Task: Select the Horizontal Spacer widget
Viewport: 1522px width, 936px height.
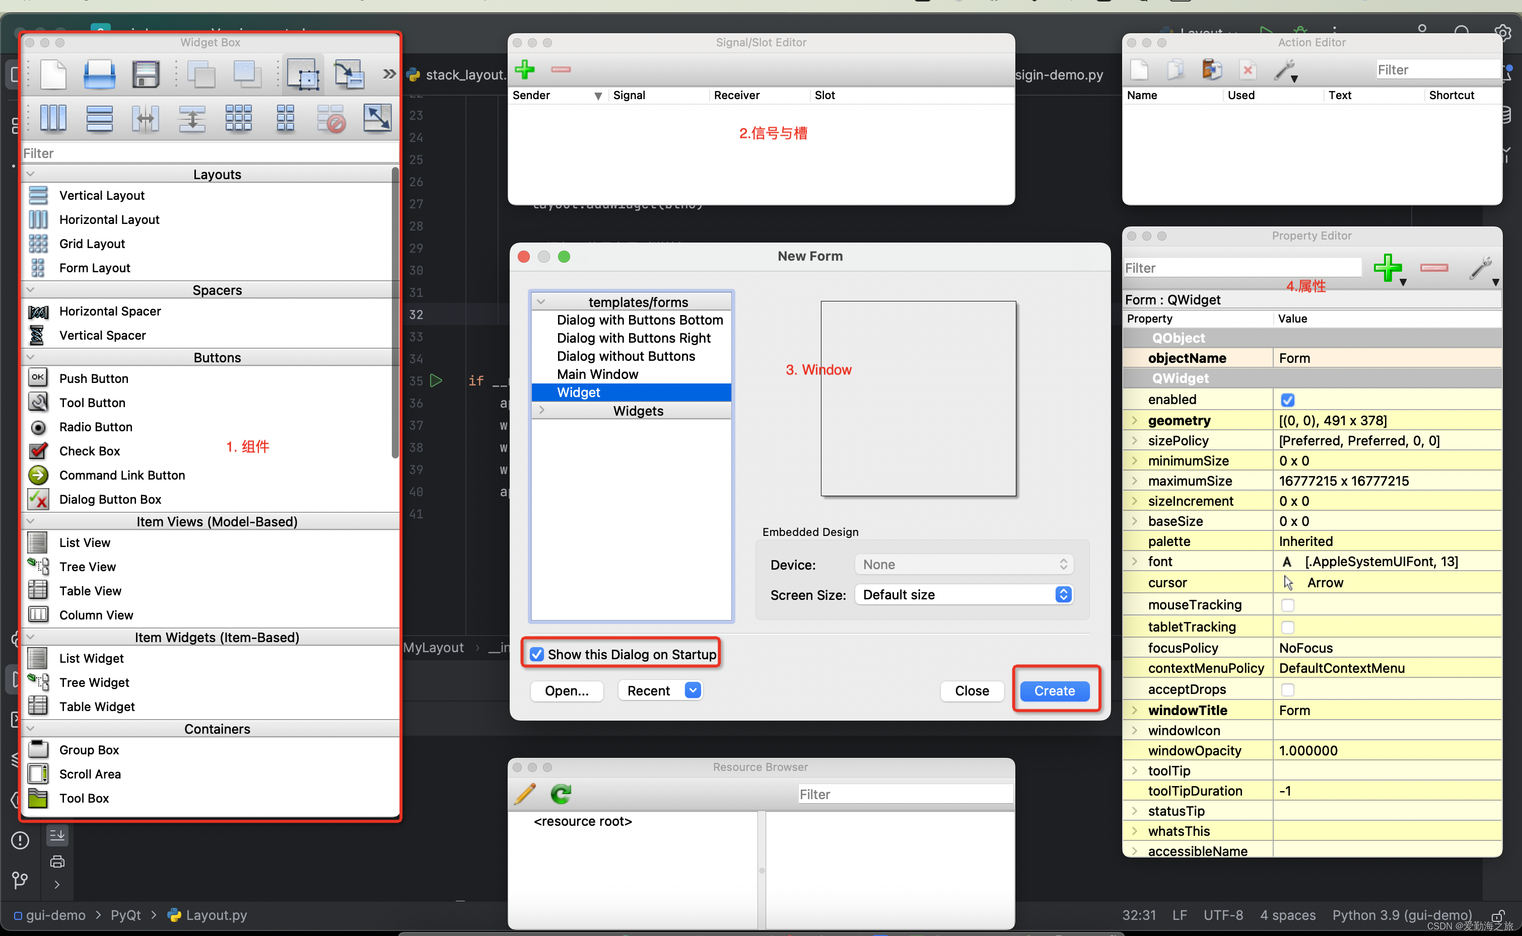Action: coord(111,313)
